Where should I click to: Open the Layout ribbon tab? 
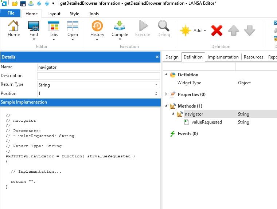pyautogui.click(x=54, y=14)
